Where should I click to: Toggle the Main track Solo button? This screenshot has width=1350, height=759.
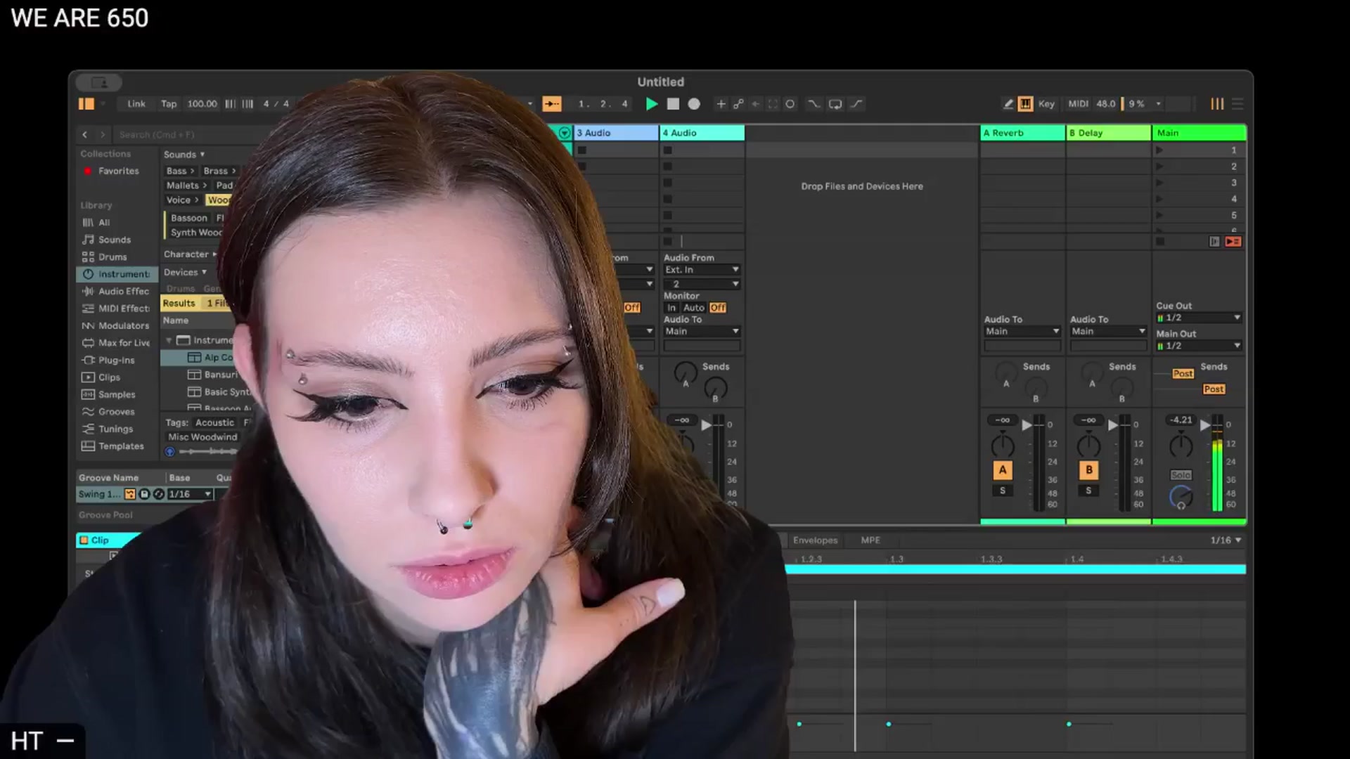coord(1181,475)
